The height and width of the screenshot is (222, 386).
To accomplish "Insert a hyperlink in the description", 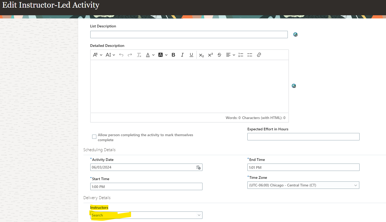I will pos(259,55).
